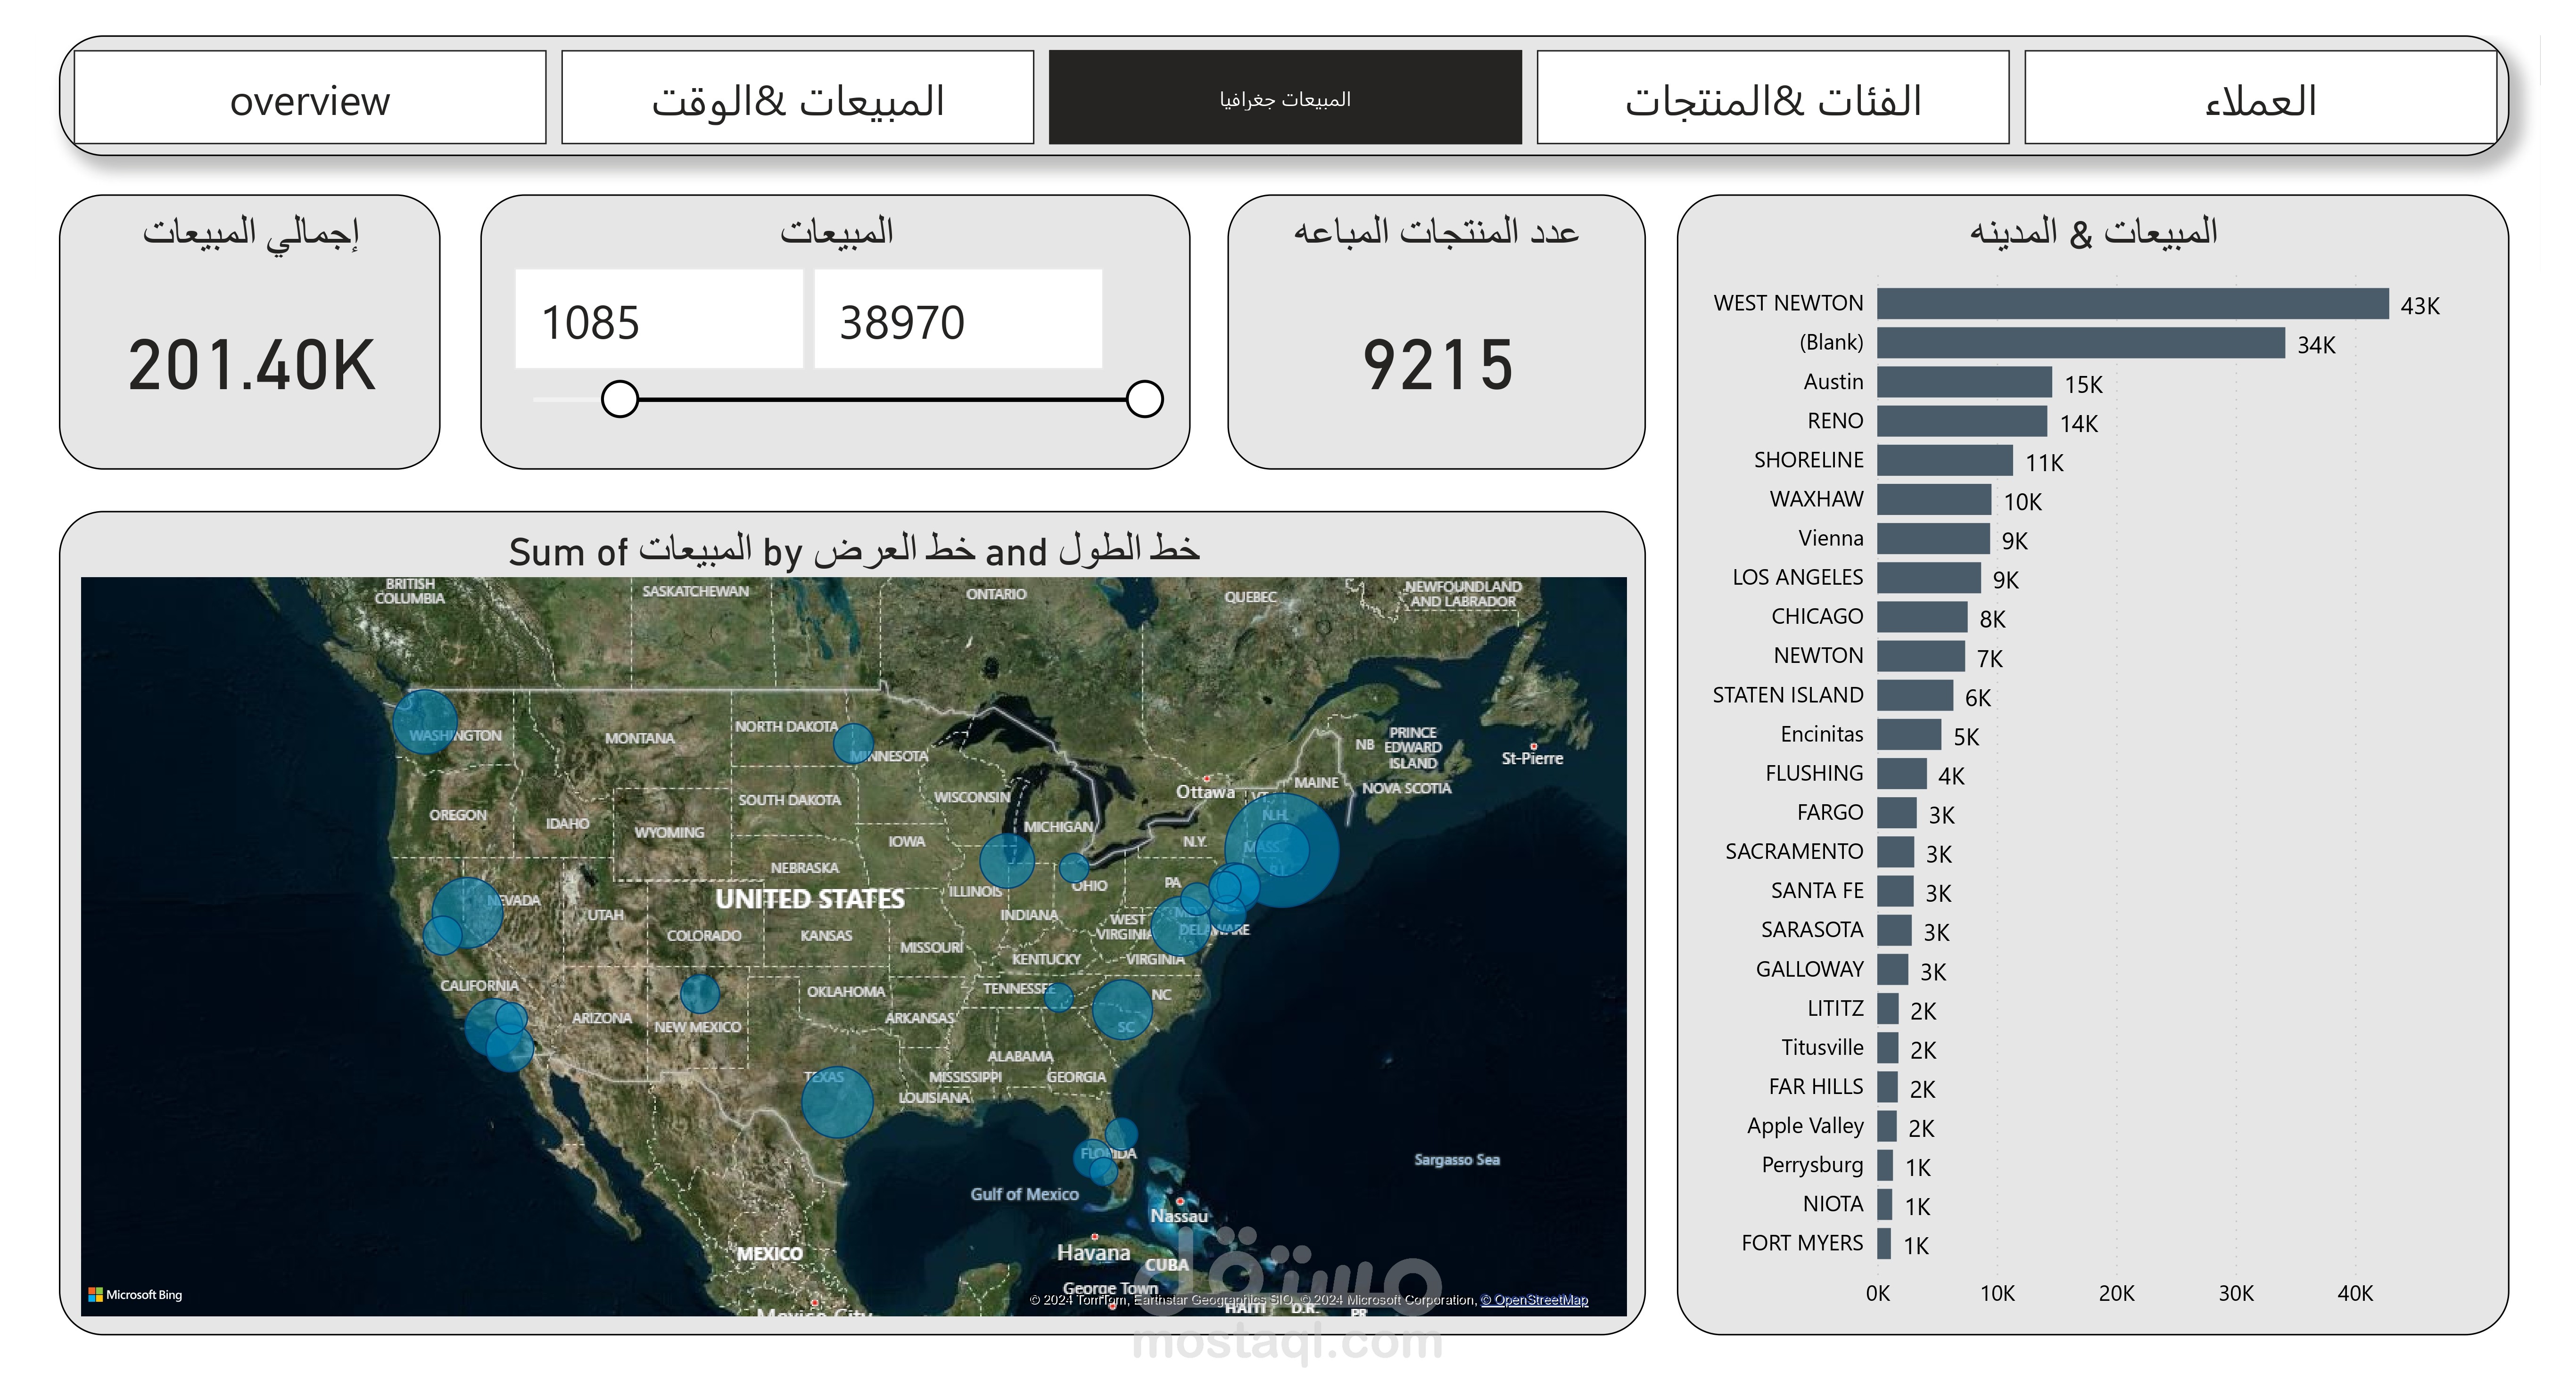Click the right slider handle
Viewport: 2576px width, 1396px height.
[x=1144, y=399]
